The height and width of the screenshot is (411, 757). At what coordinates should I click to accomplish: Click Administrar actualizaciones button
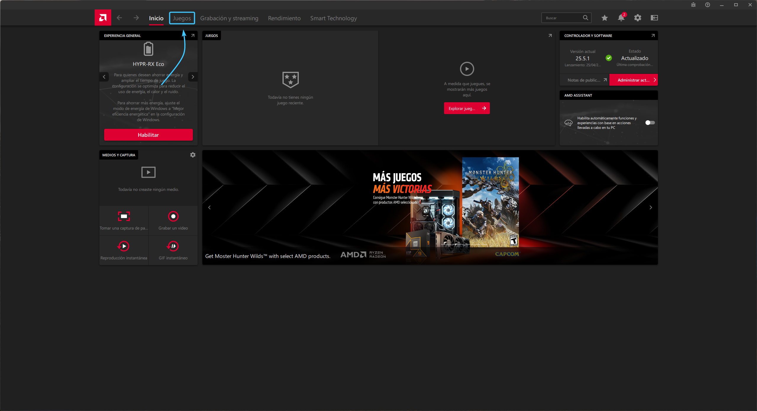[634, 80]
